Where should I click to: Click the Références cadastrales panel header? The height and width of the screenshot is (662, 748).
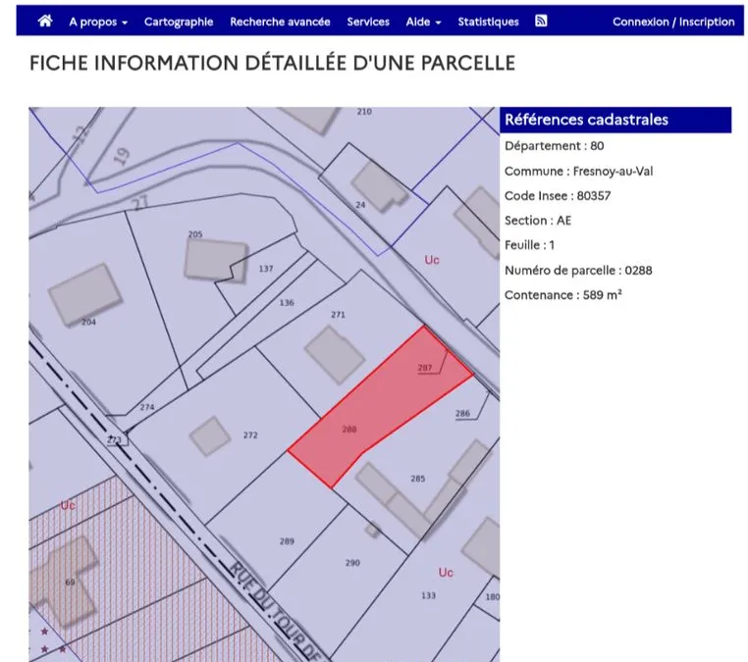(615, 120)
